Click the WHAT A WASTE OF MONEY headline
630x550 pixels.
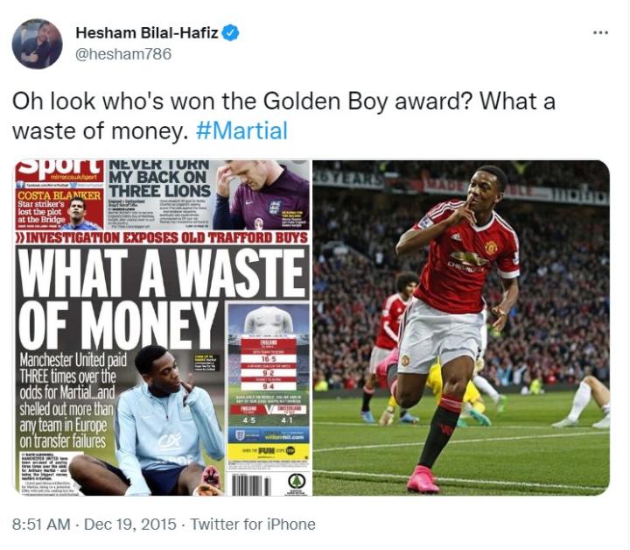(x=161, y=298)
